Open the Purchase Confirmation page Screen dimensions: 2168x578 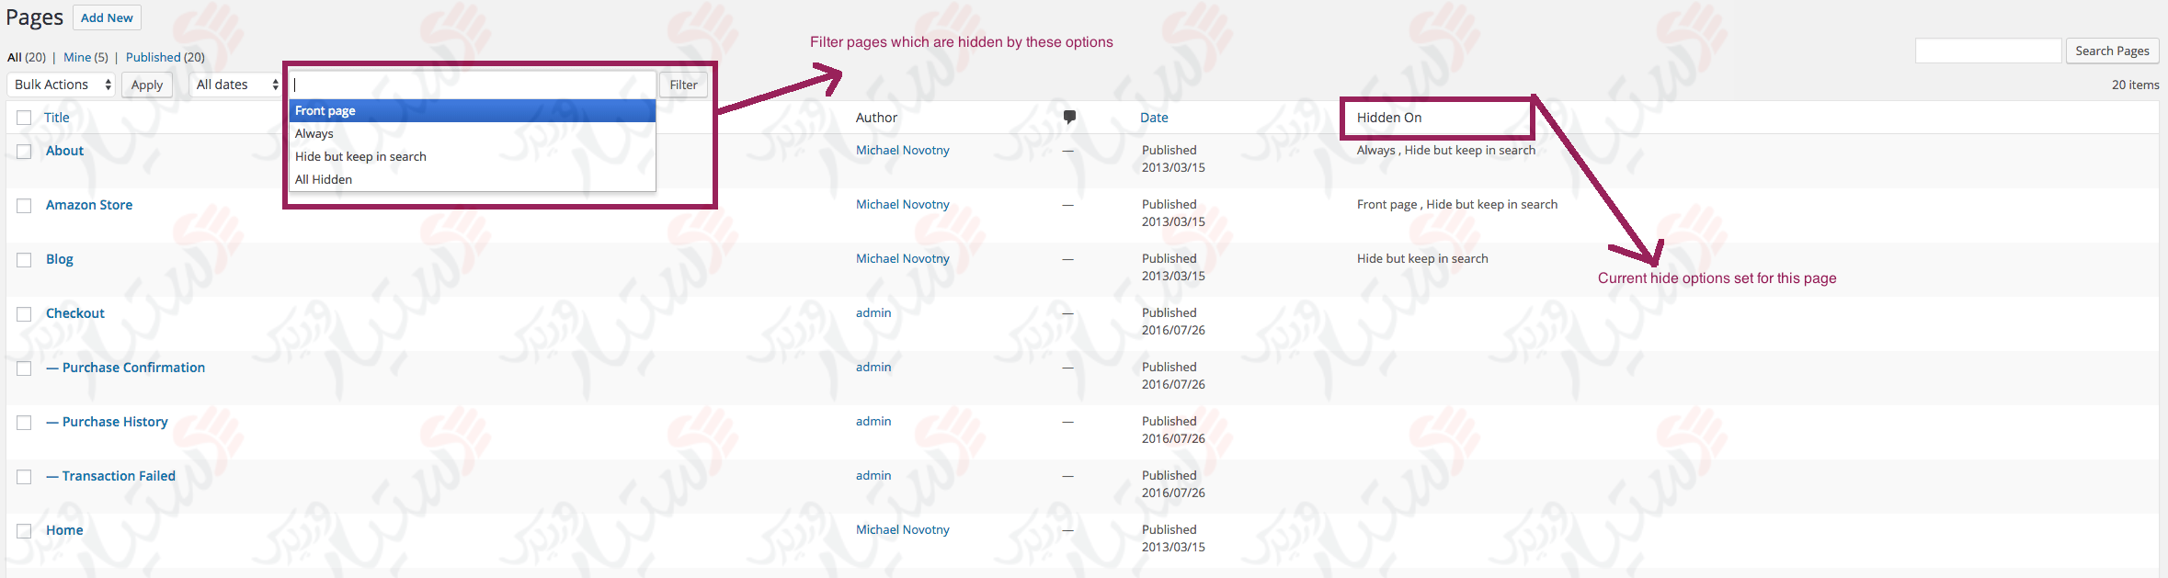pyautogui.click(x=133, y=368)
